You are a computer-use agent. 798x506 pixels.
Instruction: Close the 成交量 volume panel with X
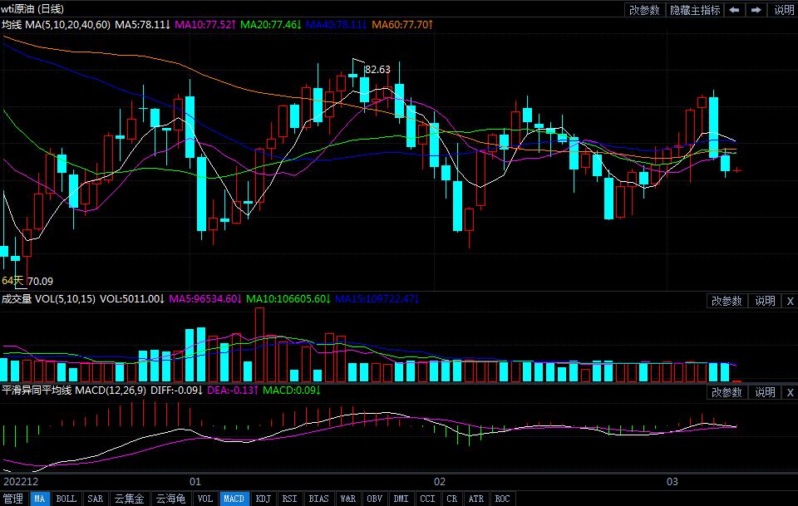pos(790,301)
